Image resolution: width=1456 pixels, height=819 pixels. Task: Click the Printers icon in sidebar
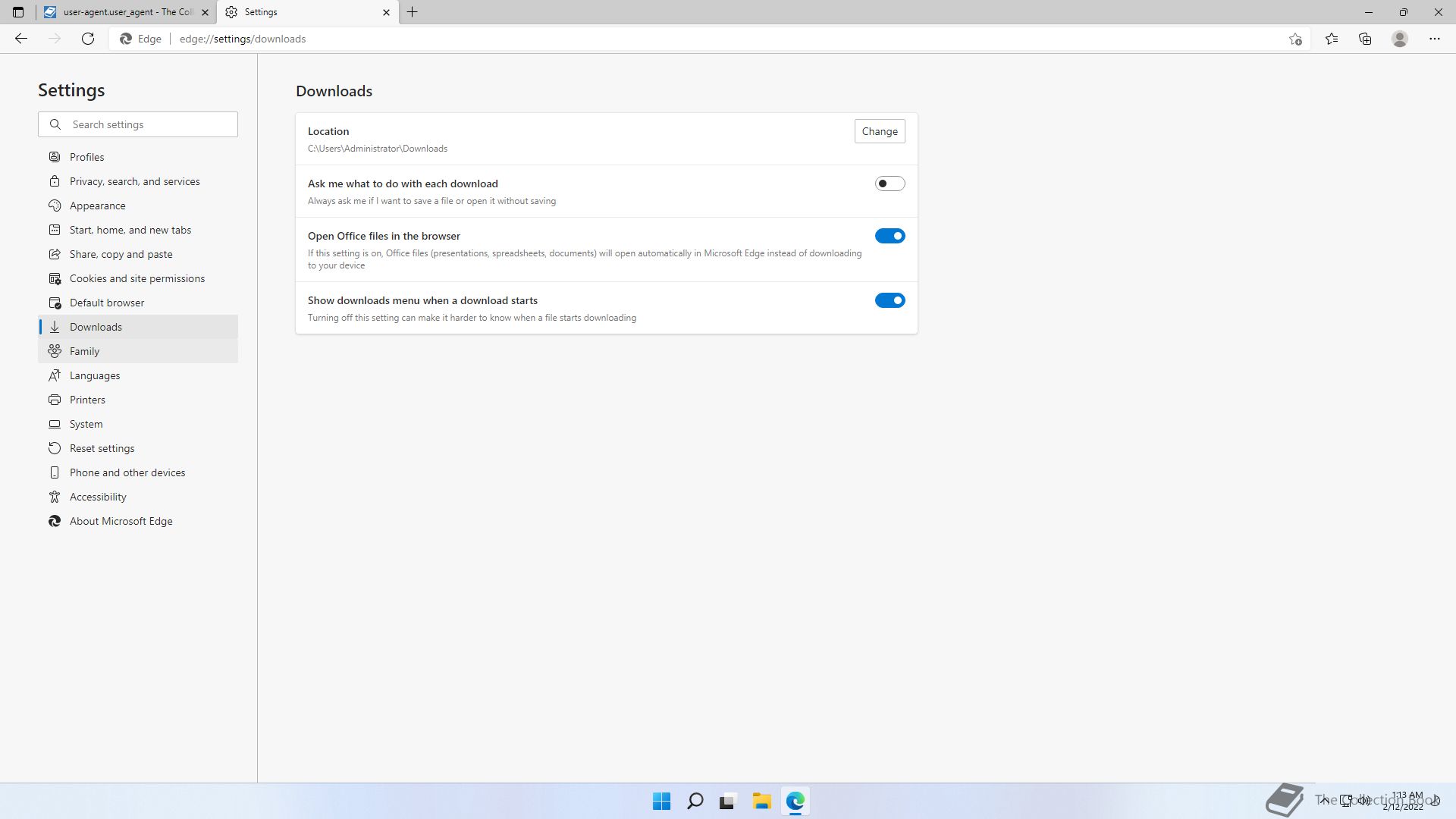click(55, 400)
